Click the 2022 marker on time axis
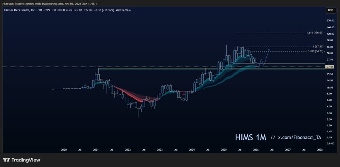 point(128,150)
